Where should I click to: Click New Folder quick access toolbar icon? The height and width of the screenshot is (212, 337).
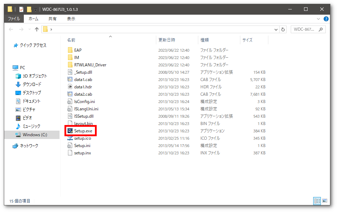point(29,9)
